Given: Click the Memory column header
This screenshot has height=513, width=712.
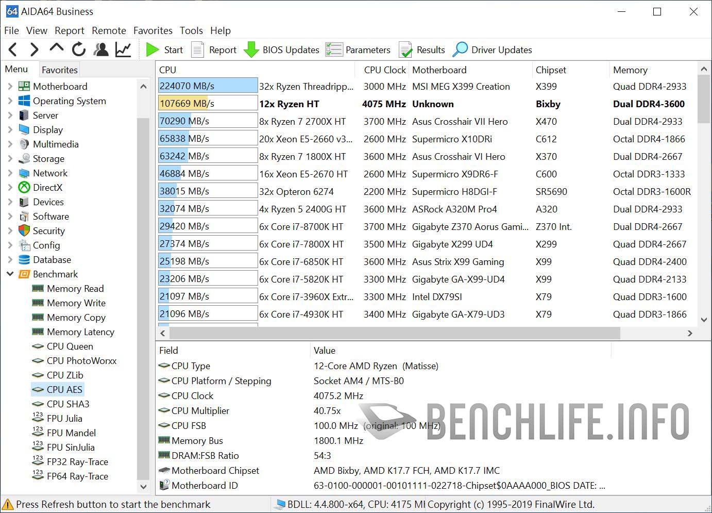Looking at the screenshot, I should click(x=630, y=70).
